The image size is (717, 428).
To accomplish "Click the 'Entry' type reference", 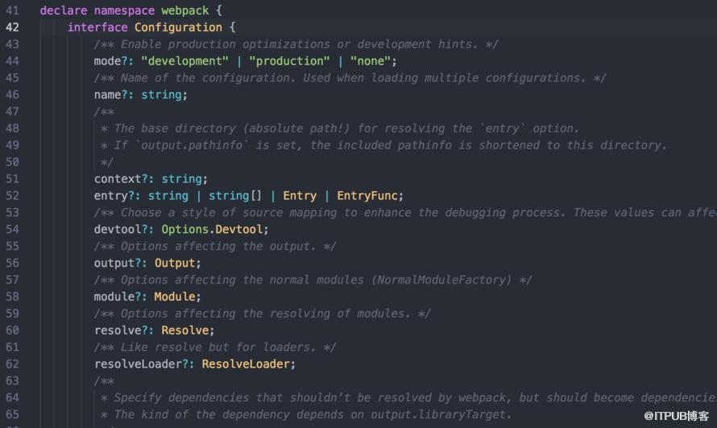I will point(300,196).
